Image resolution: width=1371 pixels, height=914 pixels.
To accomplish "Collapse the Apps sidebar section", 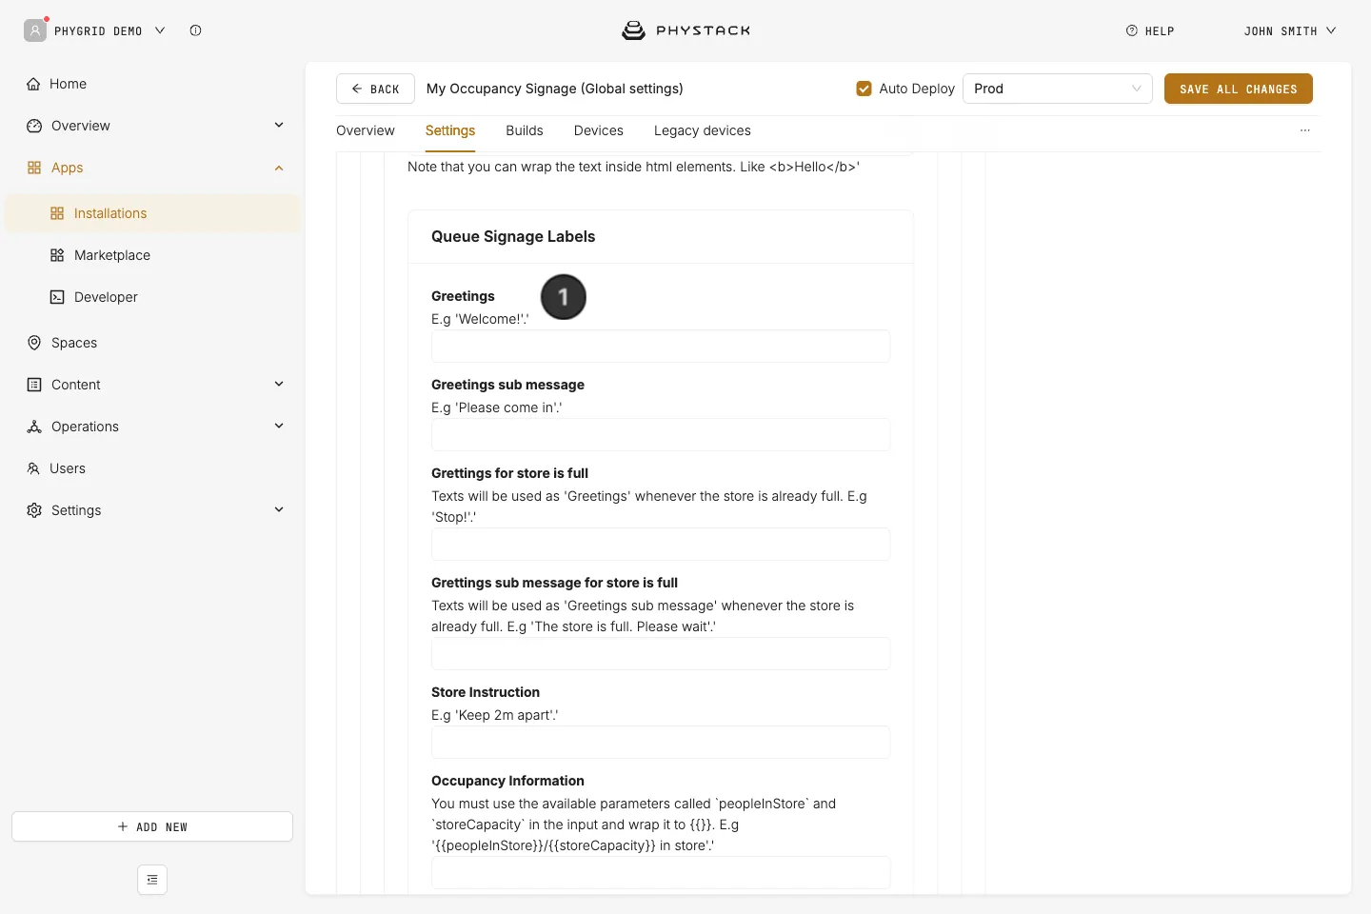I will click(279, 168).
